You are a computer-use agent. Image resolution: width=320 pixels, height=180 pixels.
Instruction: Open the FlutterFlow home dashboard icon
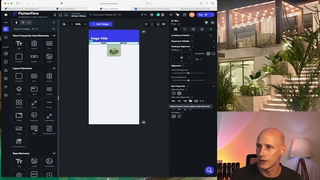click(6, 14)
